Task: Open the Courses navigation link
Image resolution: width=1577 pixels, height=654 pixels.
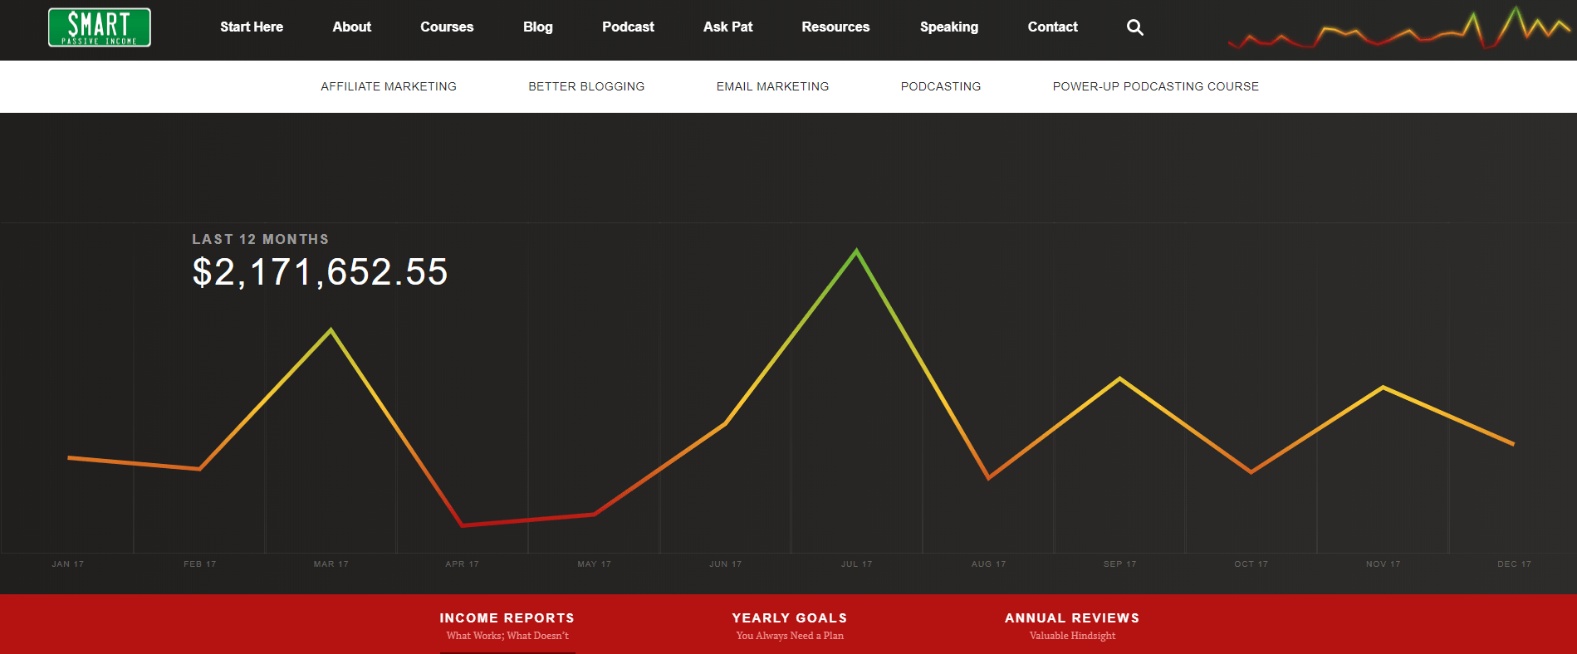Action: click(447, 27)
